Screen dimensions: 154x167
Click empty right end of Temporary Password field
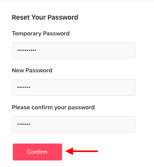[116, 50]
